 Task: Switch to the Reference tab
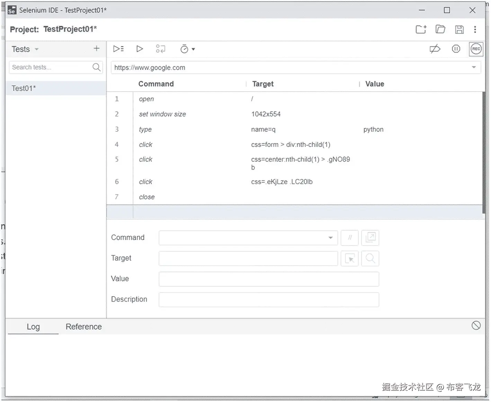click(x=84, y=327)
